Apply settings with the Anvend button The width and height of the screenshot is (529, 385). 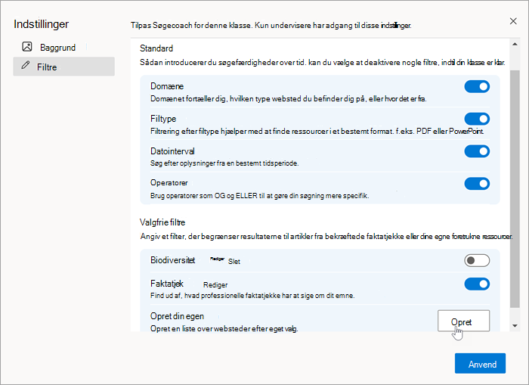(480, 363)
